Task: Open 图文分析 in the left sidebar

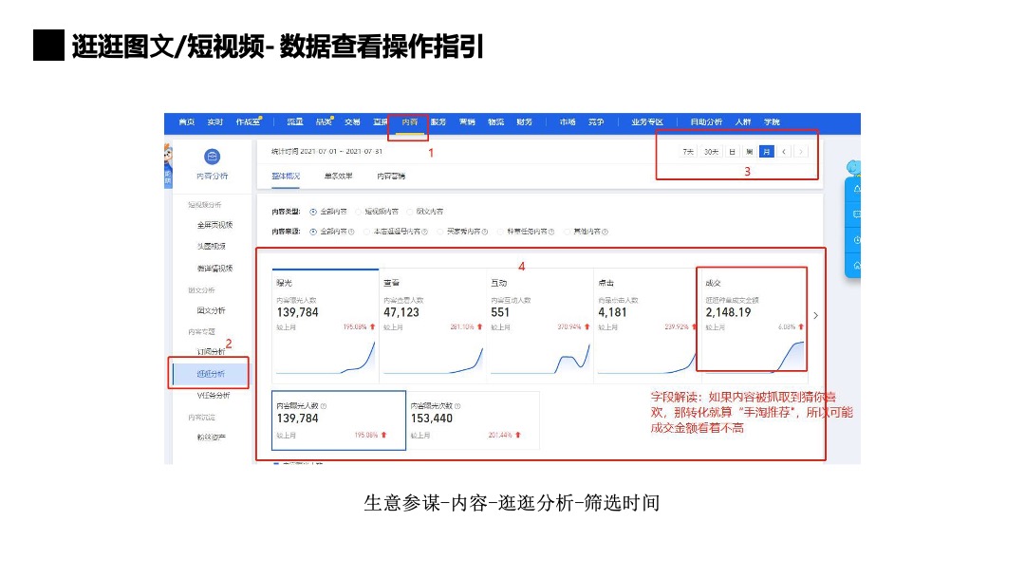Action: [x=211, y=310]
